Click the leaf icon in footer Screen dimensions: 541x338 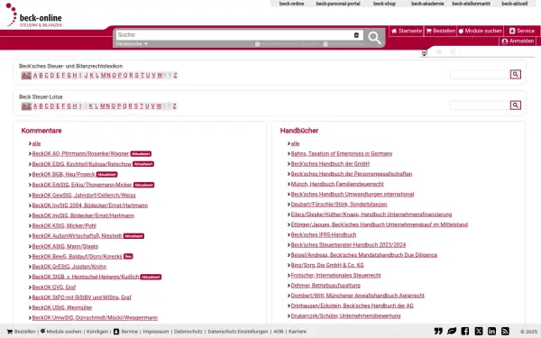[x=452, y=331]
